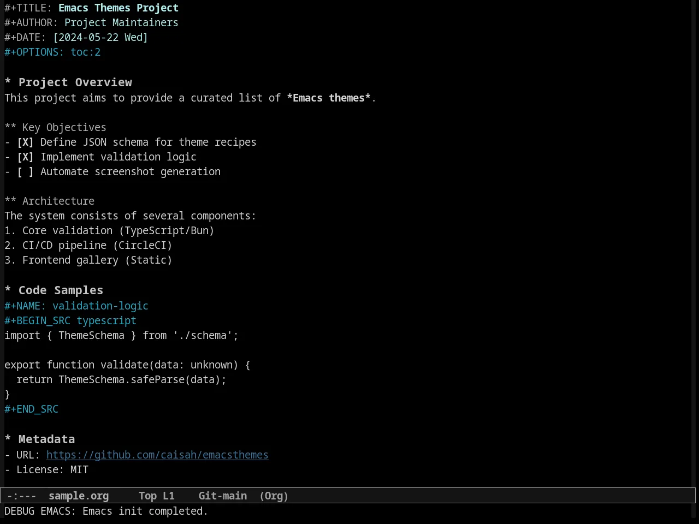Image resolution: width=699 pixels, height=524 pixels.
Task: Click return ThemeSchema.safeParse(data); line
Action: pyautogui.click(x=121, y=380)
